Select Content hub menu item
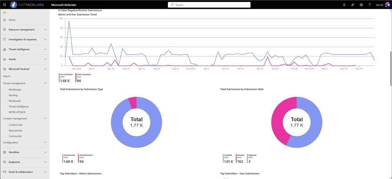The width and height of the screenshot is (392, 179). [16, 125]
